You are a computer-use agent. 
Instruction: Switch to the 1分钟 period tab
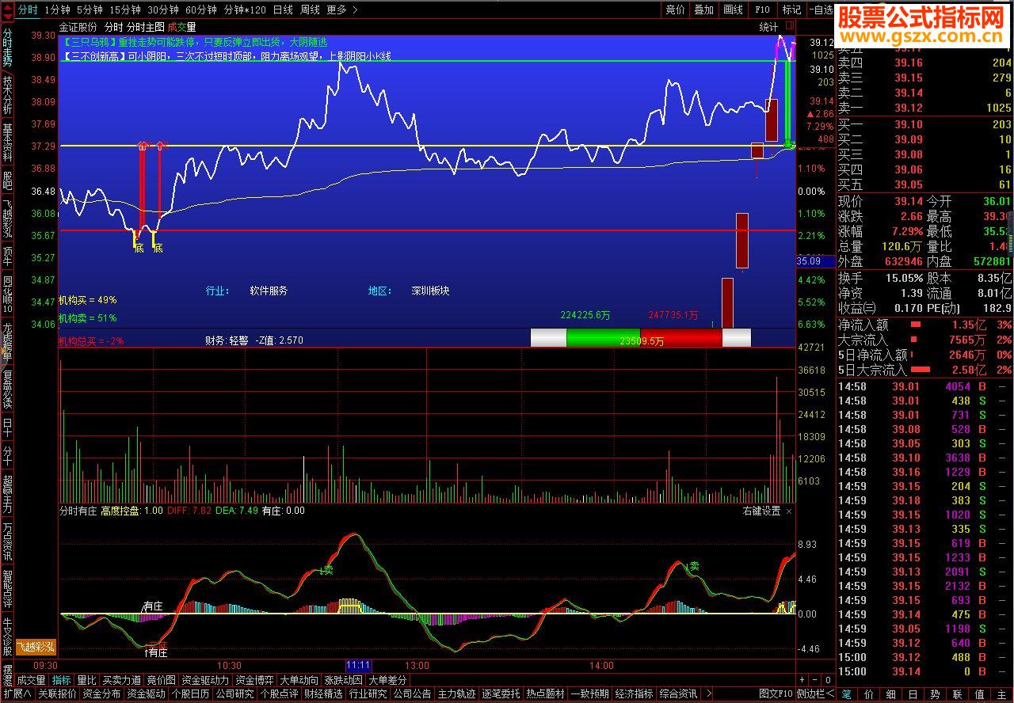[57, 9]
